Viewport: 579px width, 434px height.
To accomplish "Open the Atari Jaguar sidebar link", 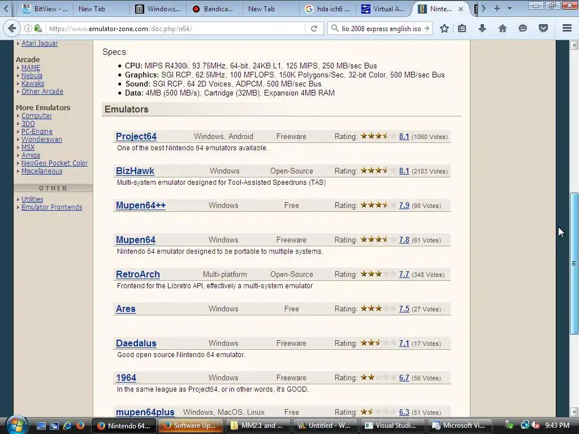I will 40,43.
